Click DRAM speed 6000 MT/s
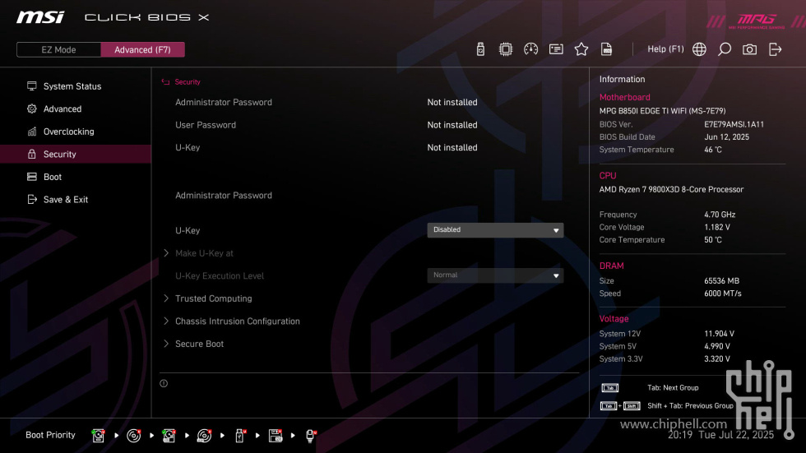806x453 pixels. (x=723, y=294)
